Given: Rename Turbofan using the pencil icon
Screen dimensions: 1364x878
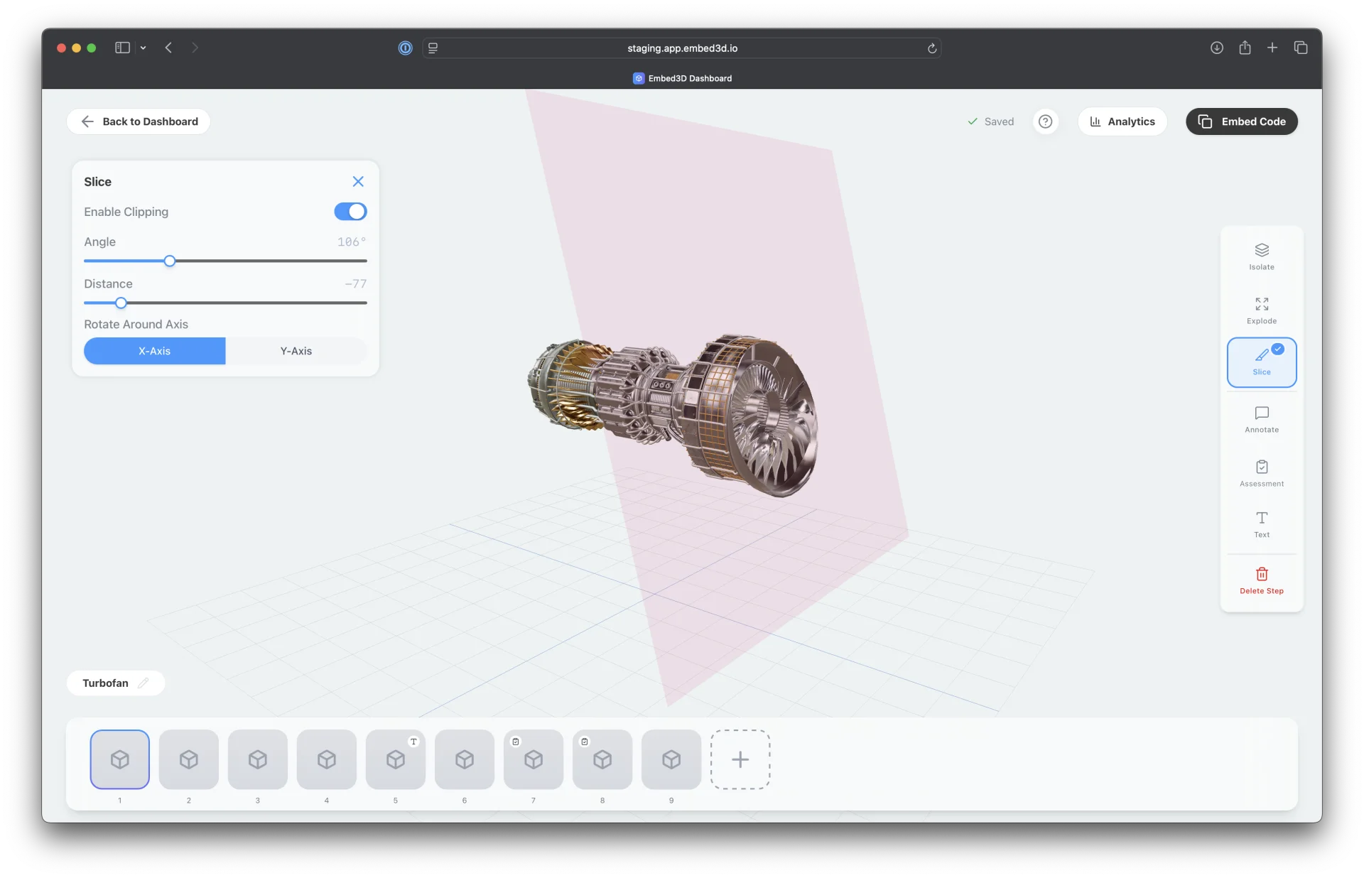Looking at the screenshot, I should 144,683.
